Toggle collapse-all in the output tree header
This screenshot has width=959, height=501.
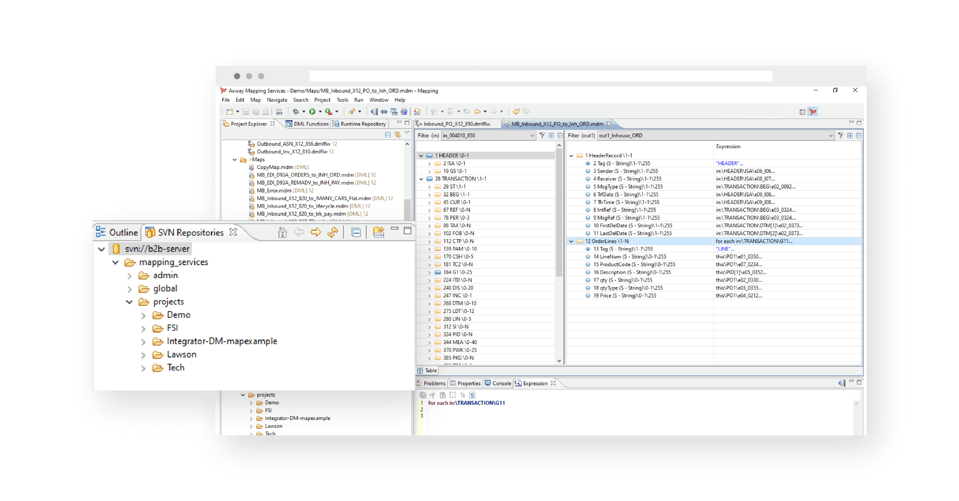coord(859,136)
